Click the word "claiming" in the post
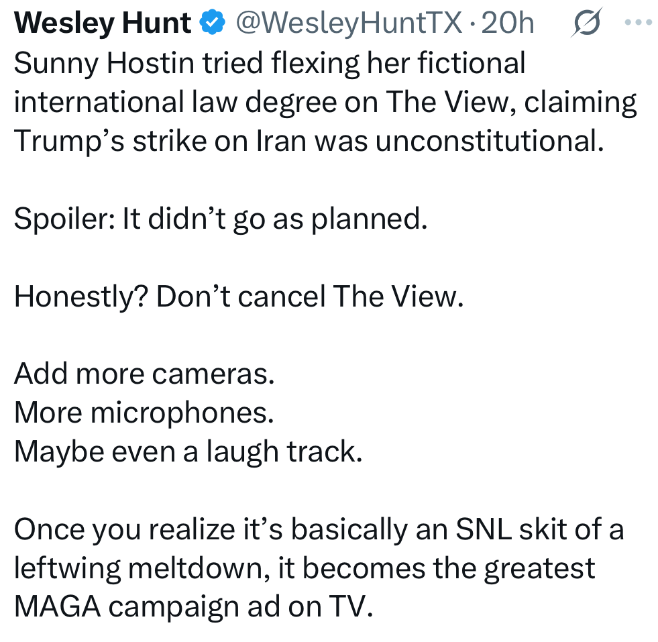 tap(580, 103)
